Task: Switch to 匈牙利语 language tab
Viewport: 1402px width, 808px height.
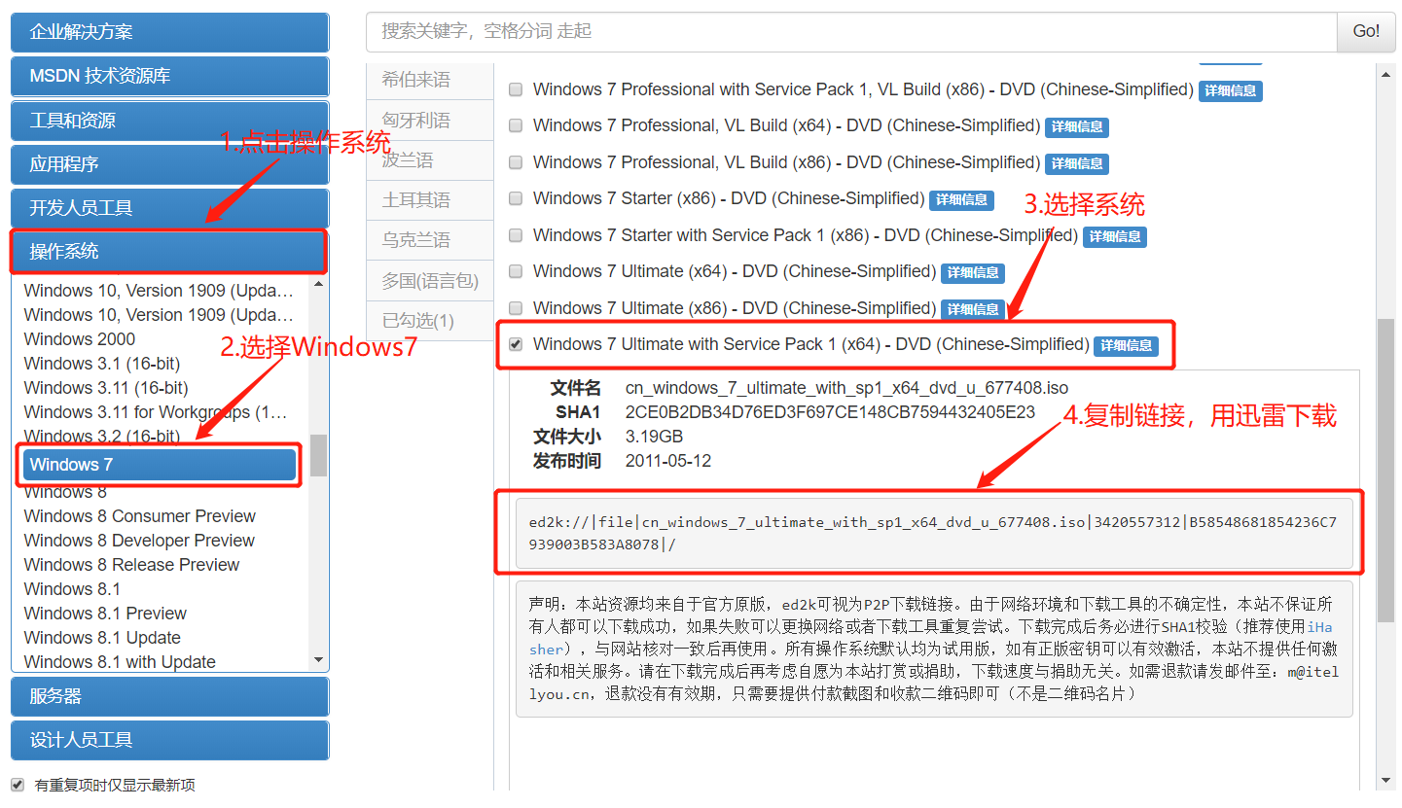Action: (x=430, y=121)
